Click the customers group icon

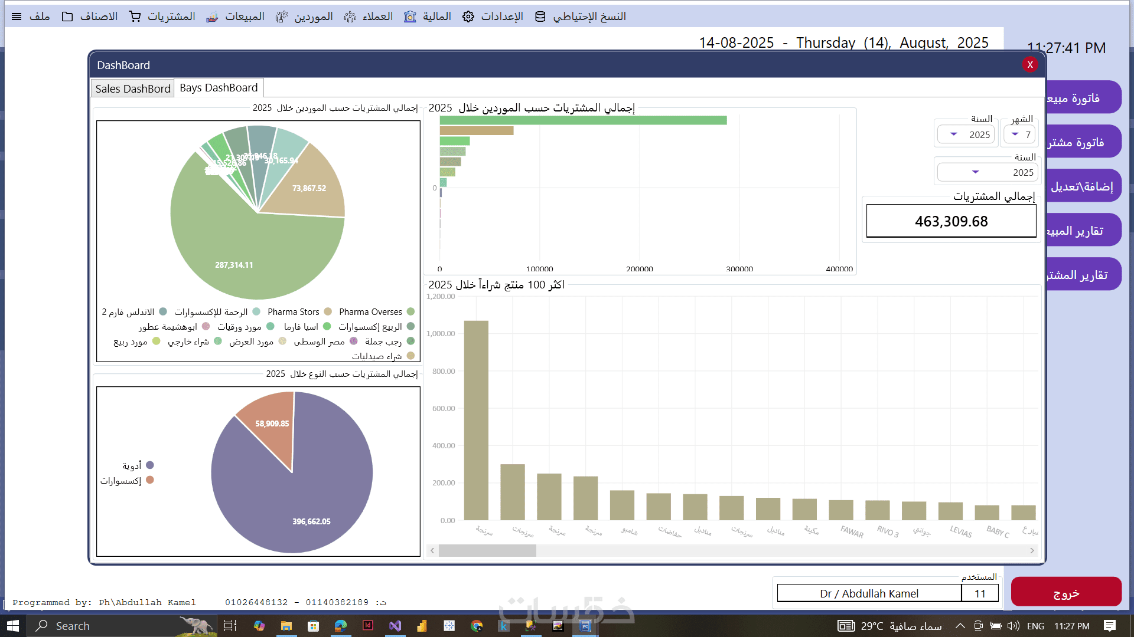point(350,17)
